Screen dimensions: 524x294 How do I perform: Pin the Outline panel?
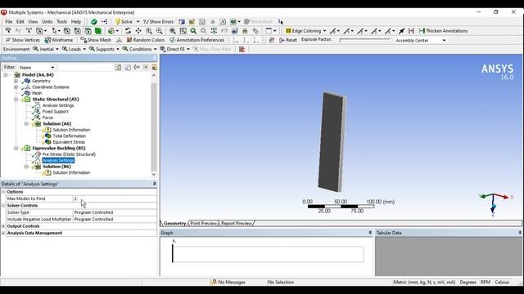click(155, 58)
